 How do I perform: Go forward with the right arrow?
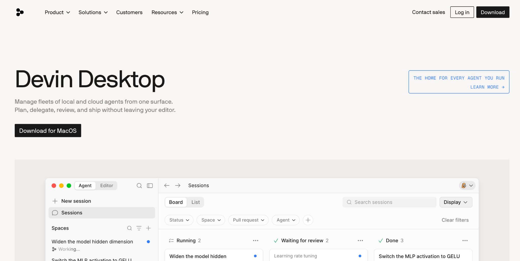[x=178, y=185]
